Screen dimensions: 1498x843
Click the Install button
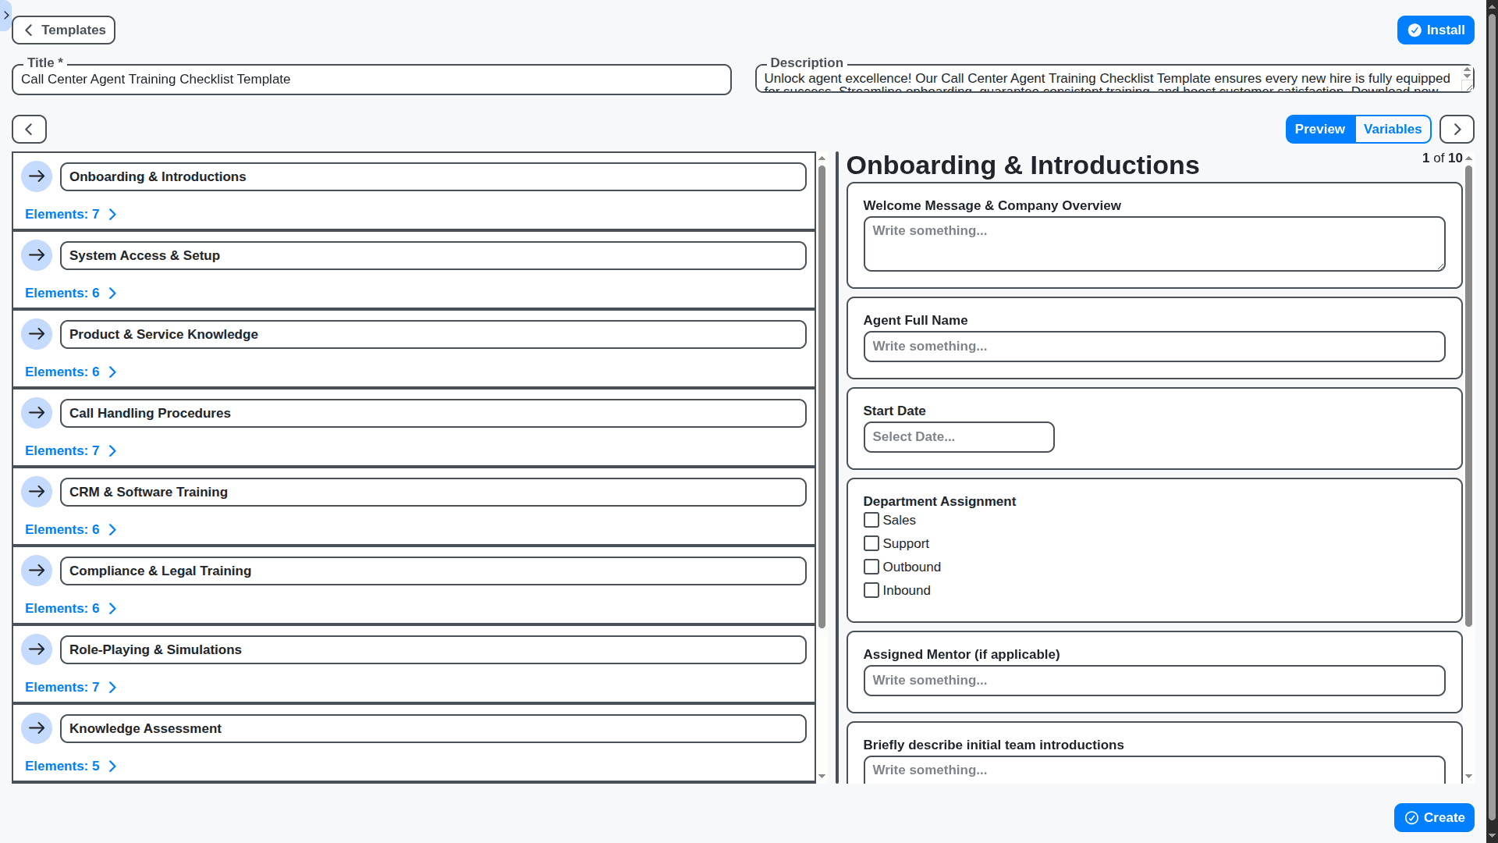pyautogui.click(x=1436, y=30)
